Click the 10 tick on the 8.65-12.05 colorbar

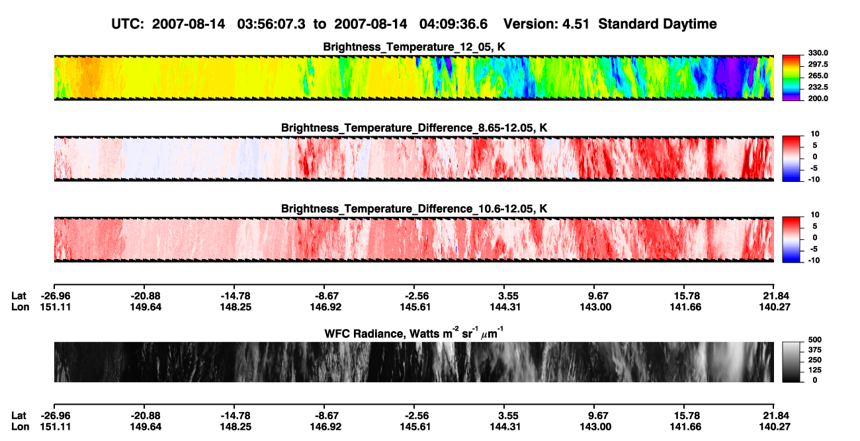coord(816,134)
